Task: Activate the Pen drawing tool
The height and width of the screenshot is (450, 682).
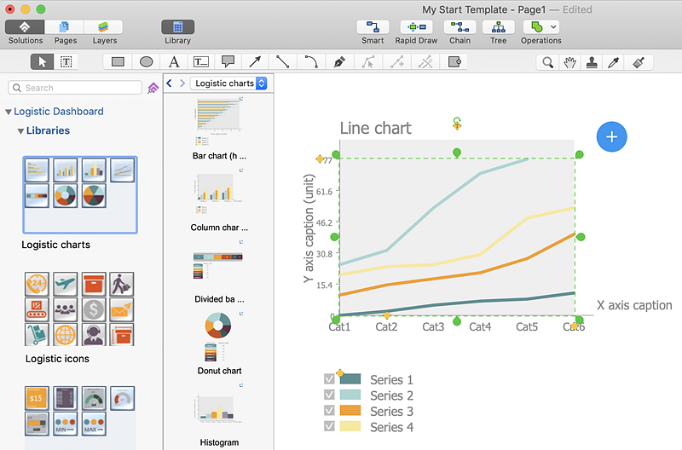Action: [x=339, y=61]
